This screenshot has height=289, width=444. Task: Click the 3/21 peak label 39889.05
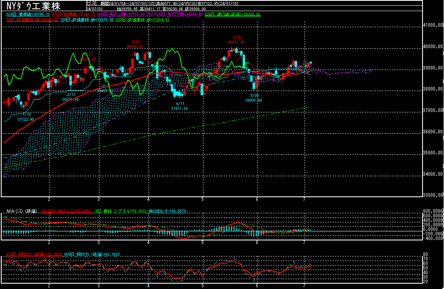point(135,47)
